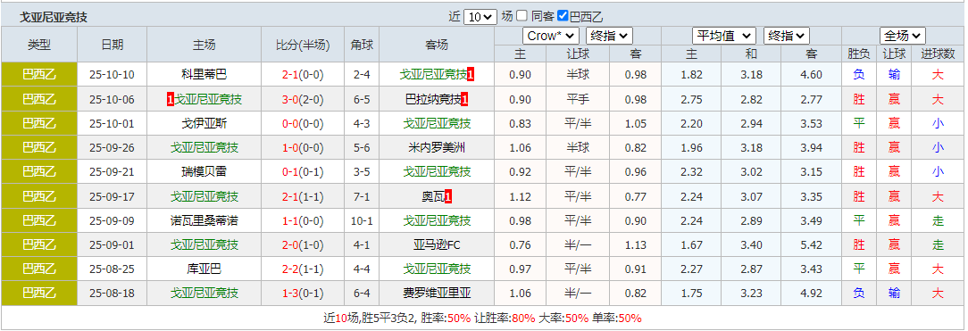Image resolution: width=968 pixels, height=331 pixels.
Task: Open the Crow* bookmaker dropdown
Action: pos(551,36)
